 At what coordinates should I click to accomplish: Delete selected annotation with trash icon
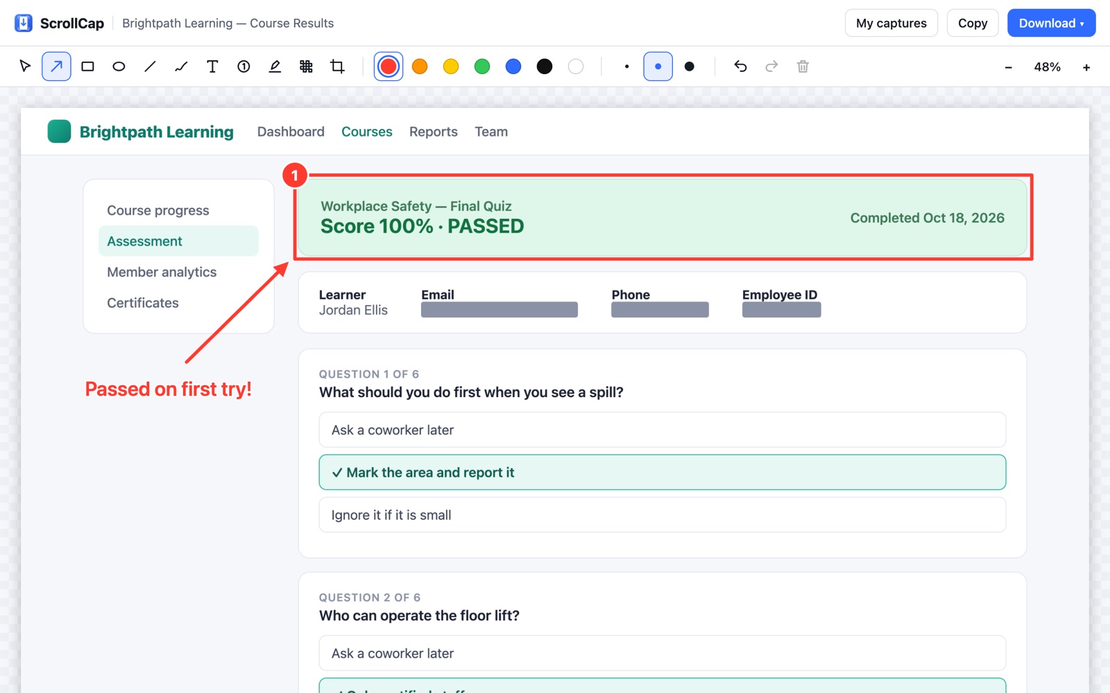tap(803, 67)
